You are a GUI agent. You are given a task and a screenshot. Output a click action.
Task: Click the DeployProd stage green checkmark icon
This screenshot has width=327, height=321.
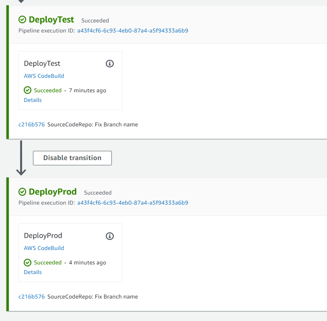tap(23, 192)
